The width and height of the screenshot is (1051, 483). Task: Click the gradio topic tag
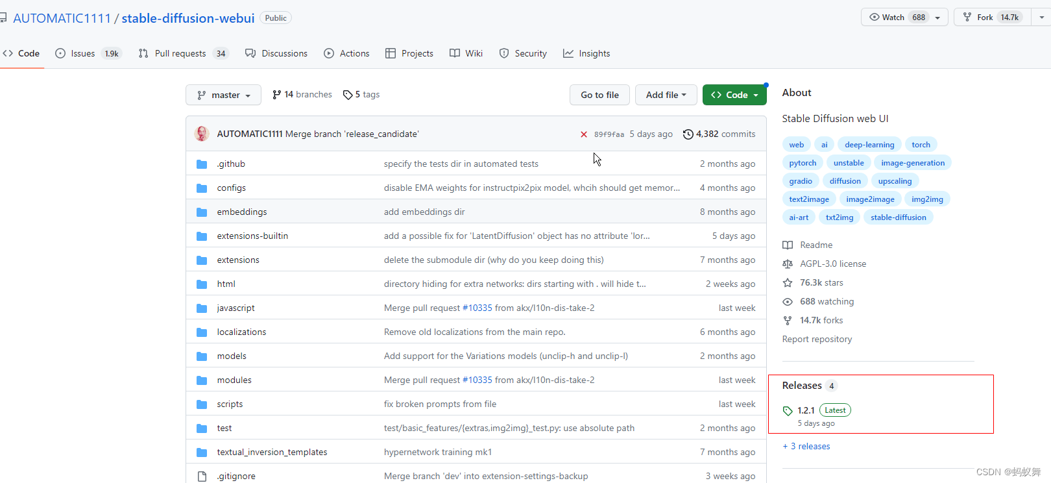point(801,181)
